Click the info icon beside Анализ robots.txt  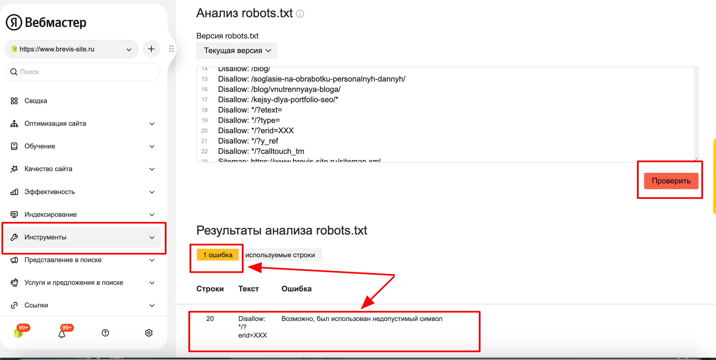300,13
